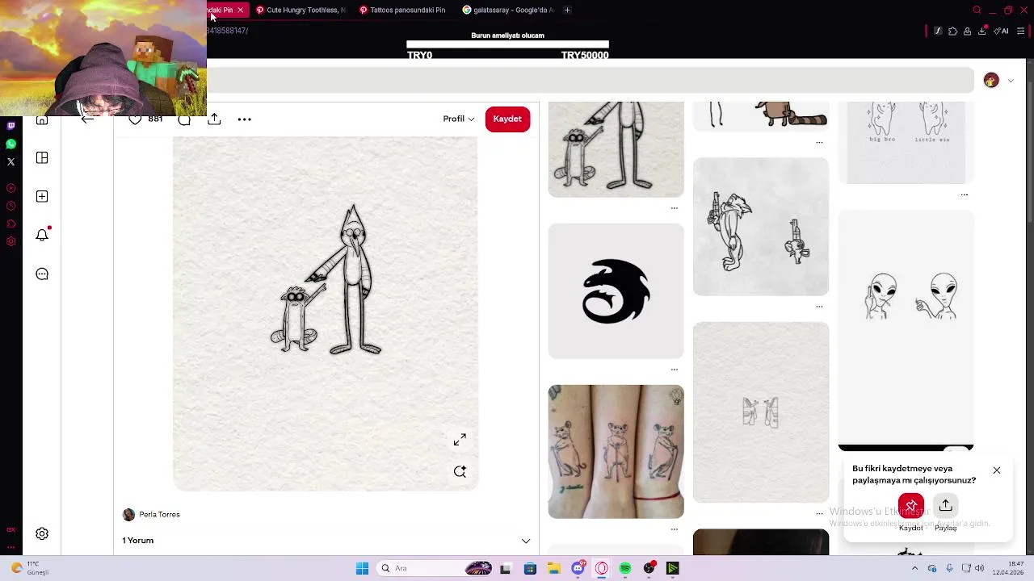Show hidden system tray icons chevron
The height and width of the screenshot is (581, 1034).
pyautogui.click(x=914, y=568)
